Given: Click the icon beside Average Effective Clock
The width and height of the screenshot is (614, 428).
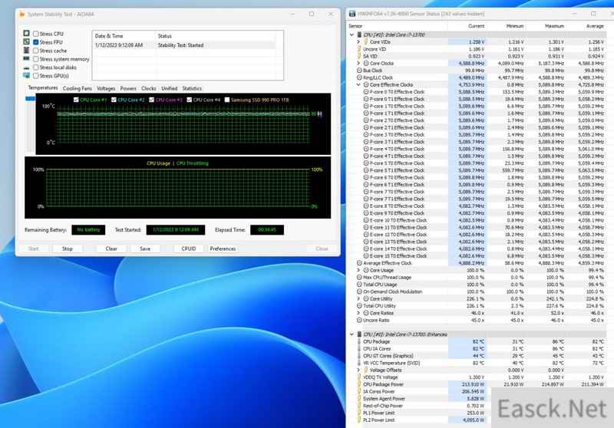Looking at the screenshot, I should [x=359, y=263].
